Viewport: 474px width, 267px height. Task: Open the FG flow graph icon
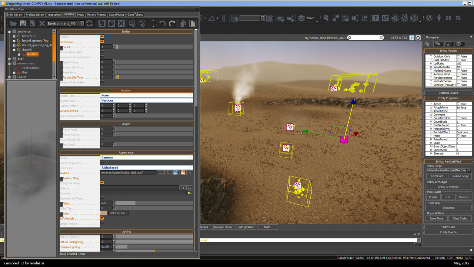click(458, 18)
